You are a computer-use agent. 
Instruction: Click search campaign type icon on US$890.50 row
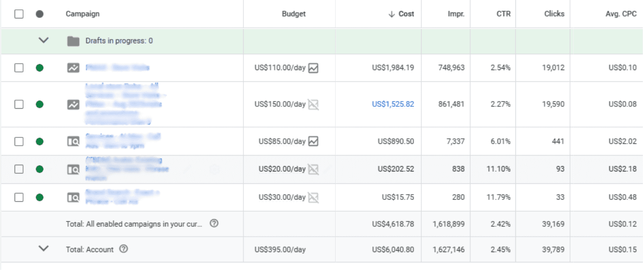point(73,141)
